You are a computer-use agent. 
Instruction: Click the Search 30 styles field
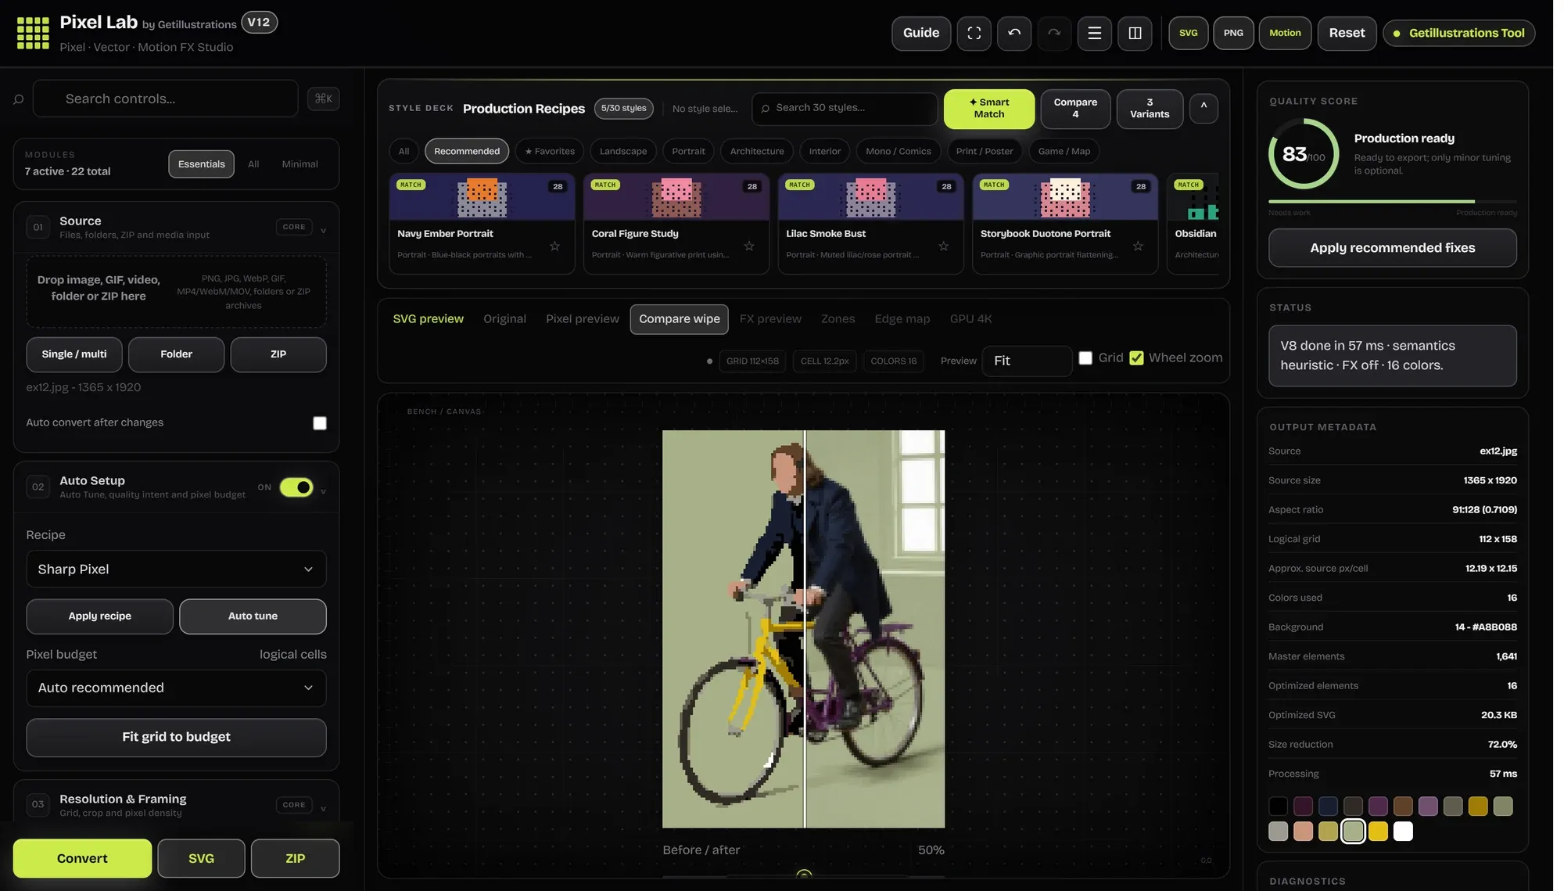pyautogui.click(x=845, y=108)
